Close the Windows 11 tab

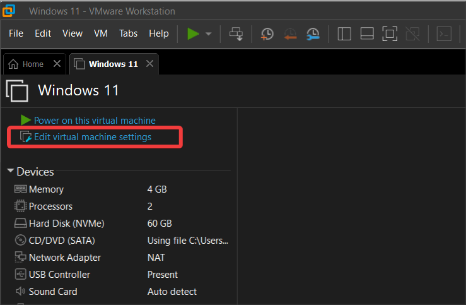150,63
